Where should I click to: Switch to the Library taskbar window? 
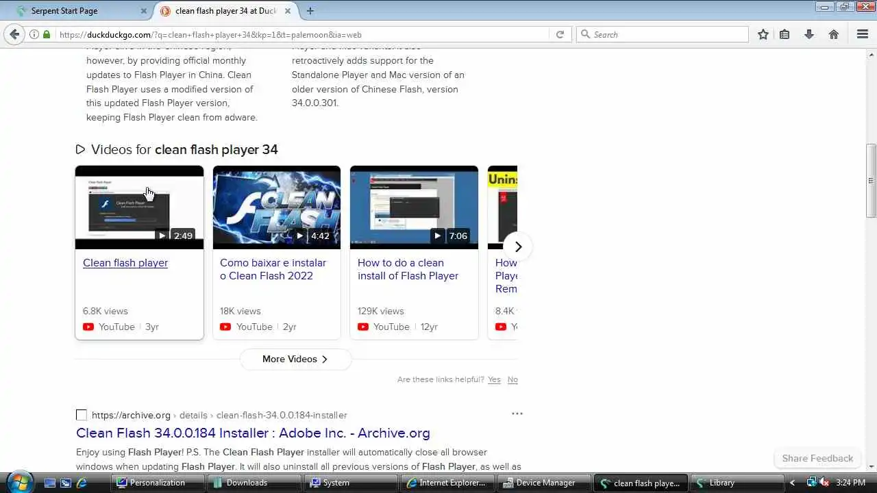coord(738,483)
